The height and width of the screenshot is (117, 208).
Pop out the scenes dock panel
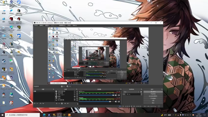coord(54,89)
